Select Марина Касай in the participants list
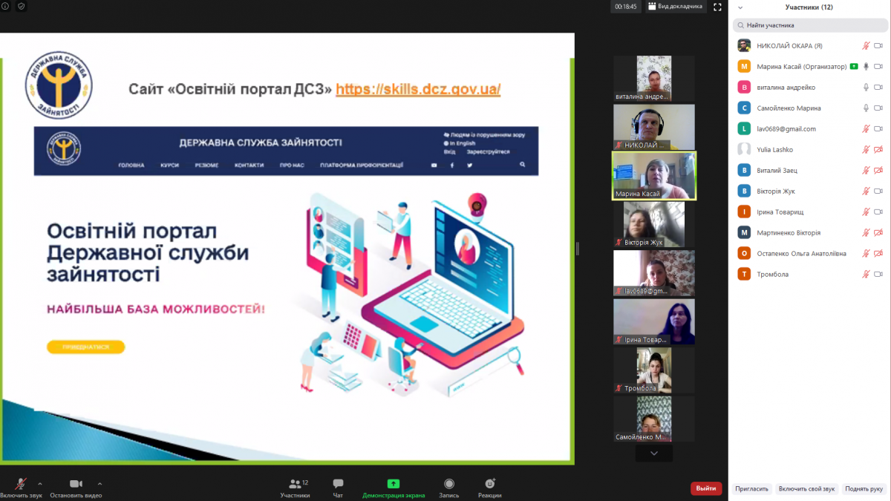Viewport: 891px width, 501px height. (x=801, y=66)
